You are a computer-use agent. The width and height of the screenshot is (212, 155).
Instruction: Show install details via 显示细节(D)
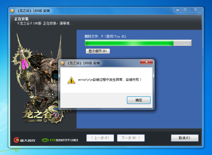coord(98,51)
